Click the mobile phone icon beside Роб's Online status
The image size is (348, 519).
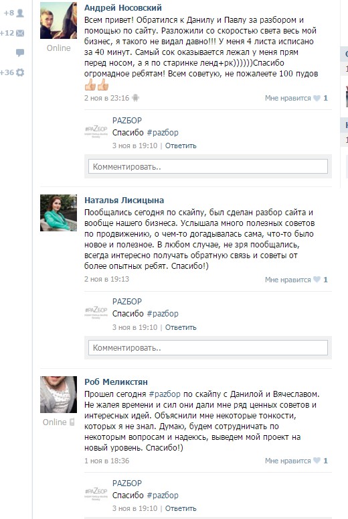tap(72, 422)
